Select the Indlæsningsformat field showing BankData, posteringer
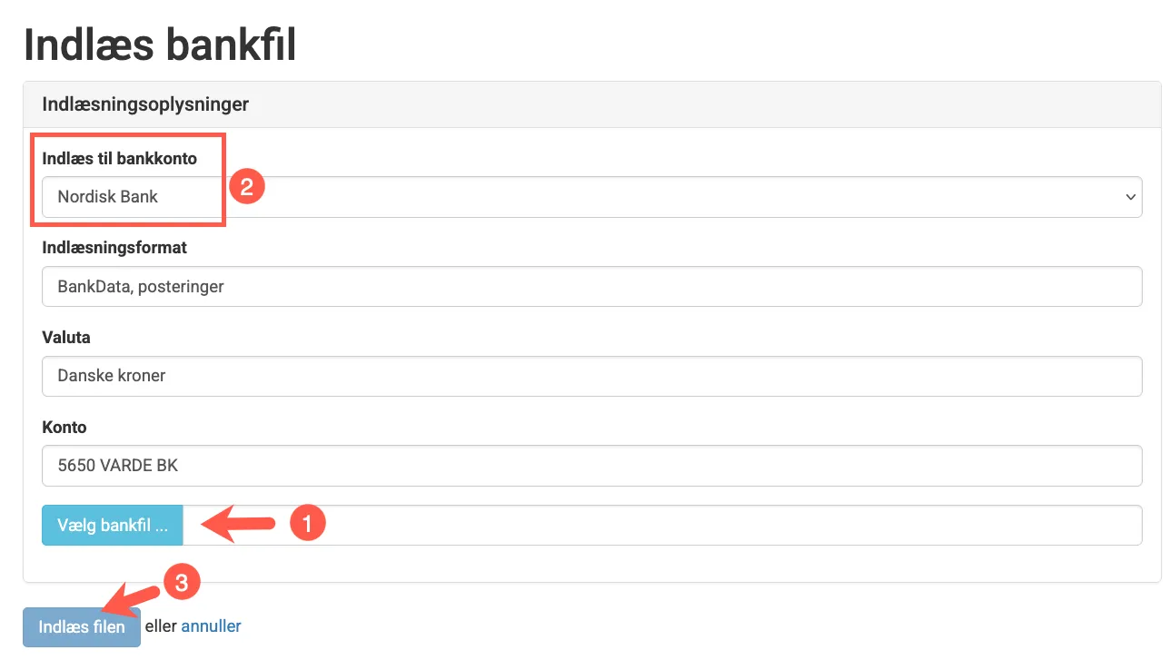This screenshot has width=1170, height=660. click(590, 287)
